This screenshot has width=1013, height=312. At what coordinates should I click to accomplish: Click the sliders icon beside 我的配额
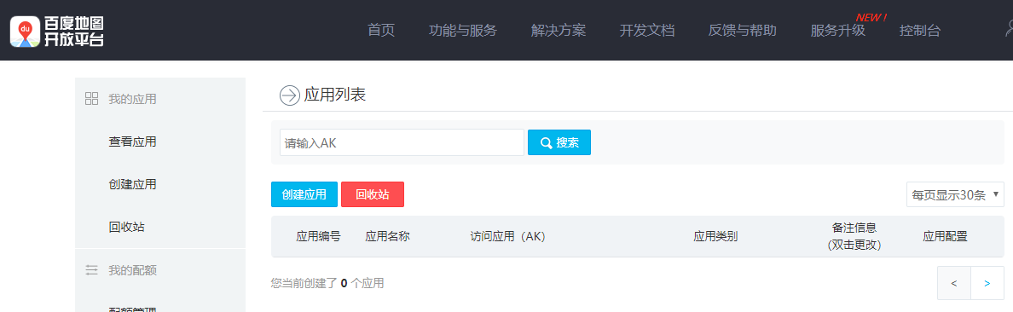coord(92,270)
